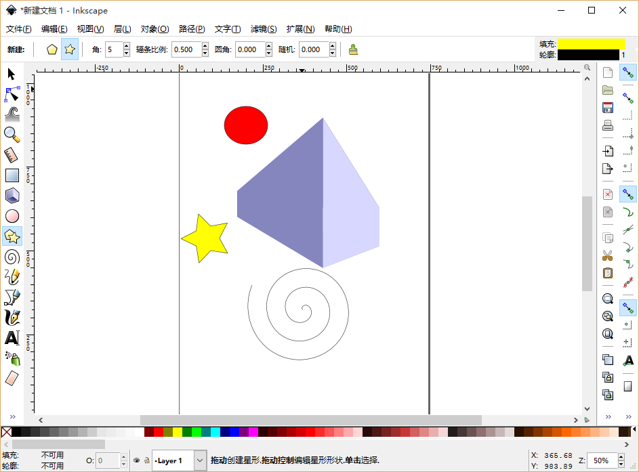
Task: Open the Layer 1 dropdown
Action: tap(200, 460)
